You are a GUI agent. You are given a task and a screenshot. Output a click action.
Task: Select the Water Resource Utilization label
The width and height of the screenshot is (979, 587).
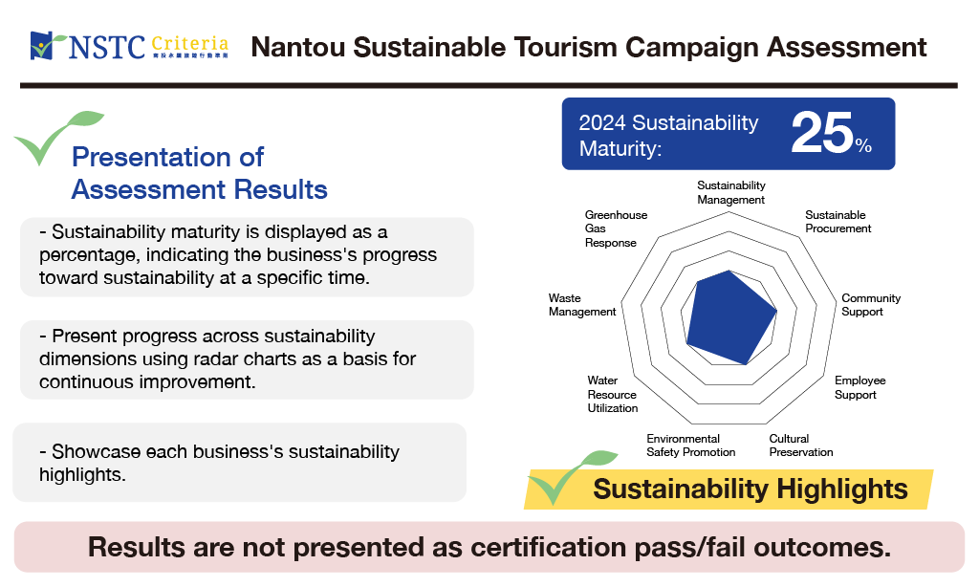pyautogui.click(x=613, y=394)
